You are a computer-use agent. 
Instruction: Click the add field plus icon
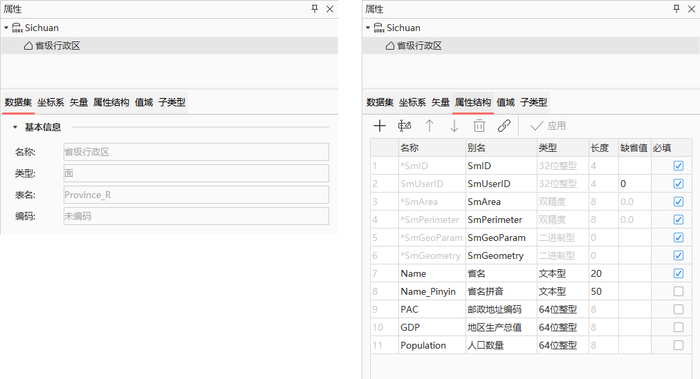(x=380, y=126)
